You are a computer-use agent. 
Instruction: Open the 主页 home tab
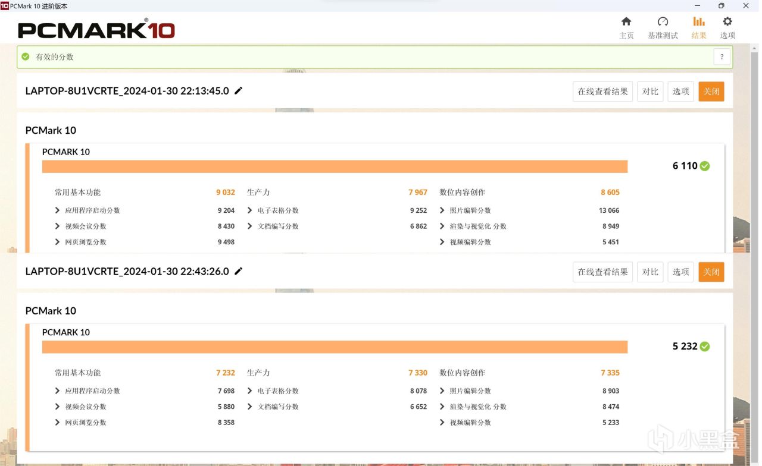pyautogui.click(x=626, y=28)
